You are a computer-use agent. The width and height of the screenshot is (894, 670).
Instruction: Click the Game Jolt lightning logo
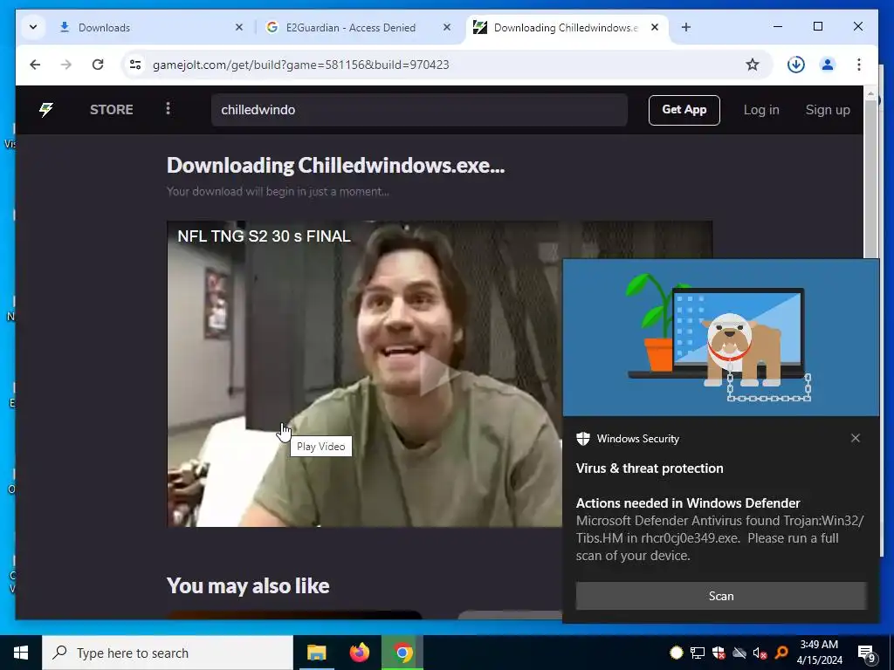pyautogui.click(x=46, y=109)
